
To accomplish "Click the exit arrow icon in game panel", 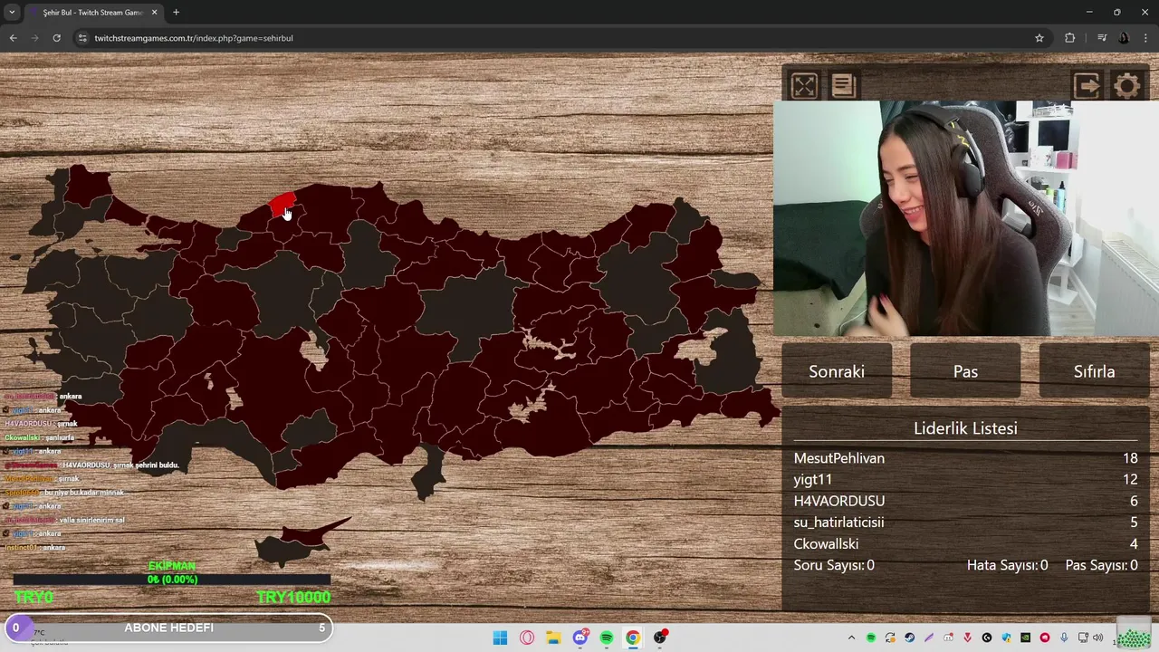I will click(1087, 86).
